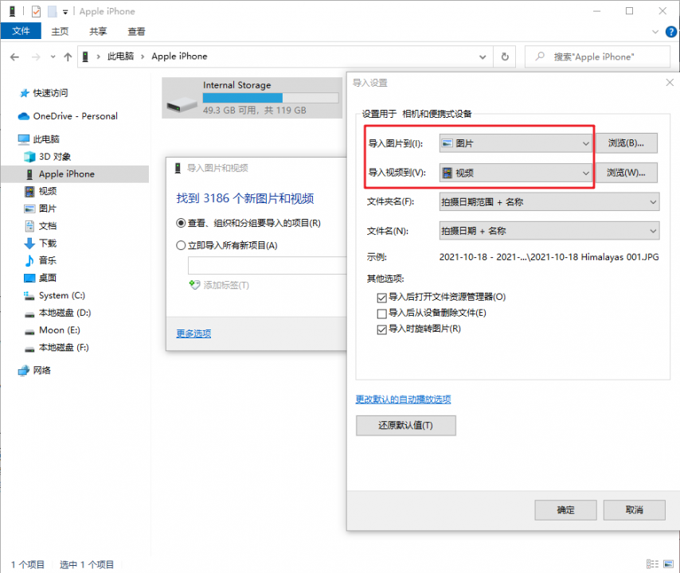Viewport: 680px width, 573px height.
Task: Click the quick access properties checkmark icon
Action: (37, 11)
